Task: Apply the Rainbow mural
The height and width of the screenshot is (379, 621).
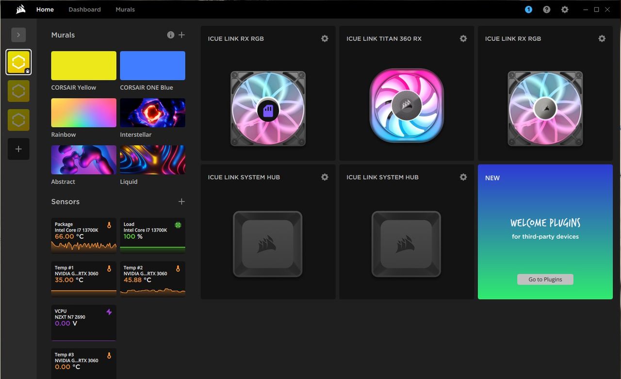Action: coord(83,113)
